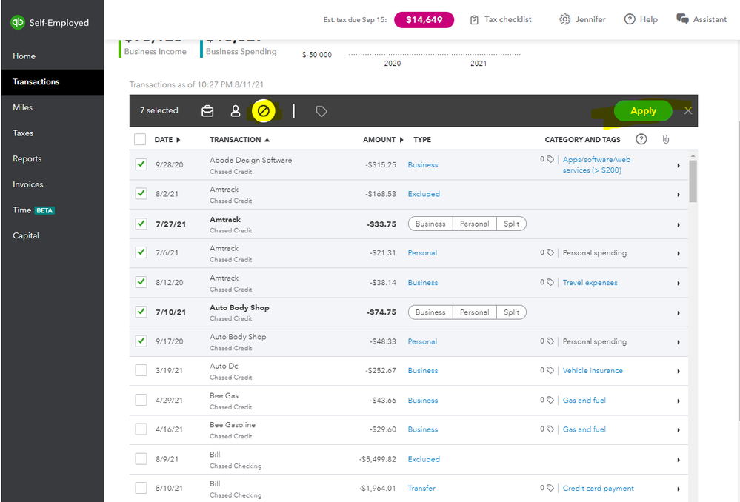This screenshot has width=740, height=502.
Task: Click tag icon on Bee Gasoline row
Action: point(550,429)
